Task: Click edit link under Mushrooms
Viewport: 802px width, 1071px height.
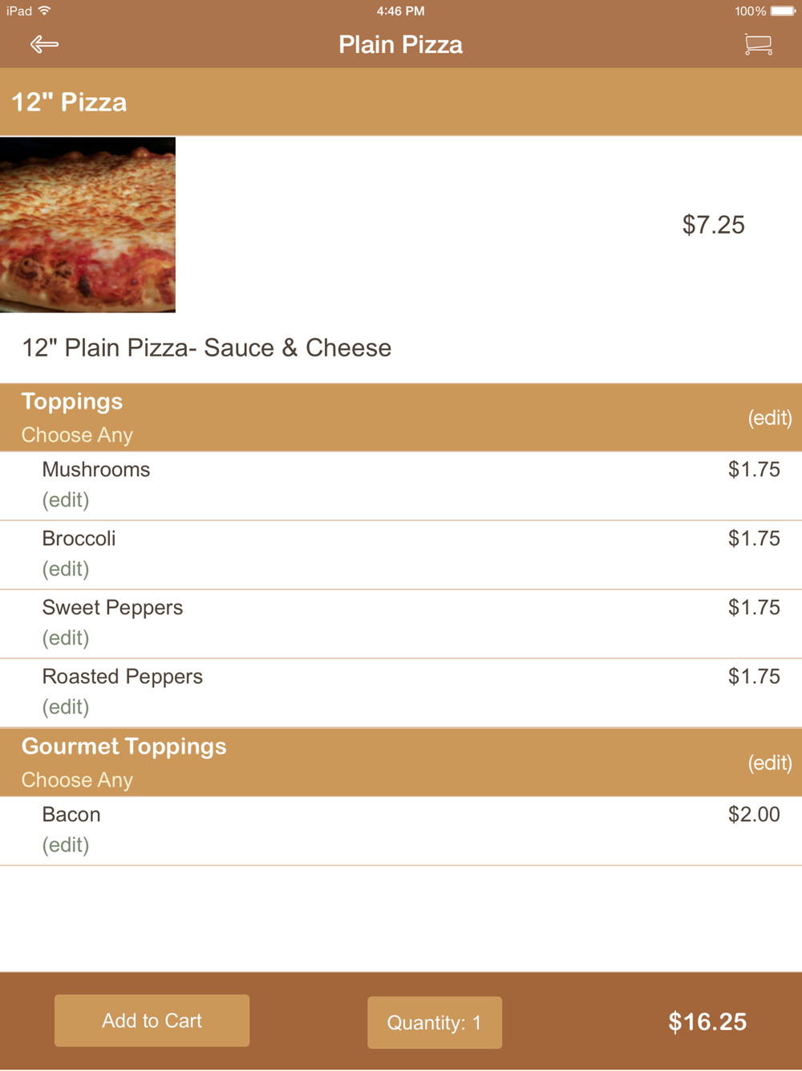Action: pos(66,500)
